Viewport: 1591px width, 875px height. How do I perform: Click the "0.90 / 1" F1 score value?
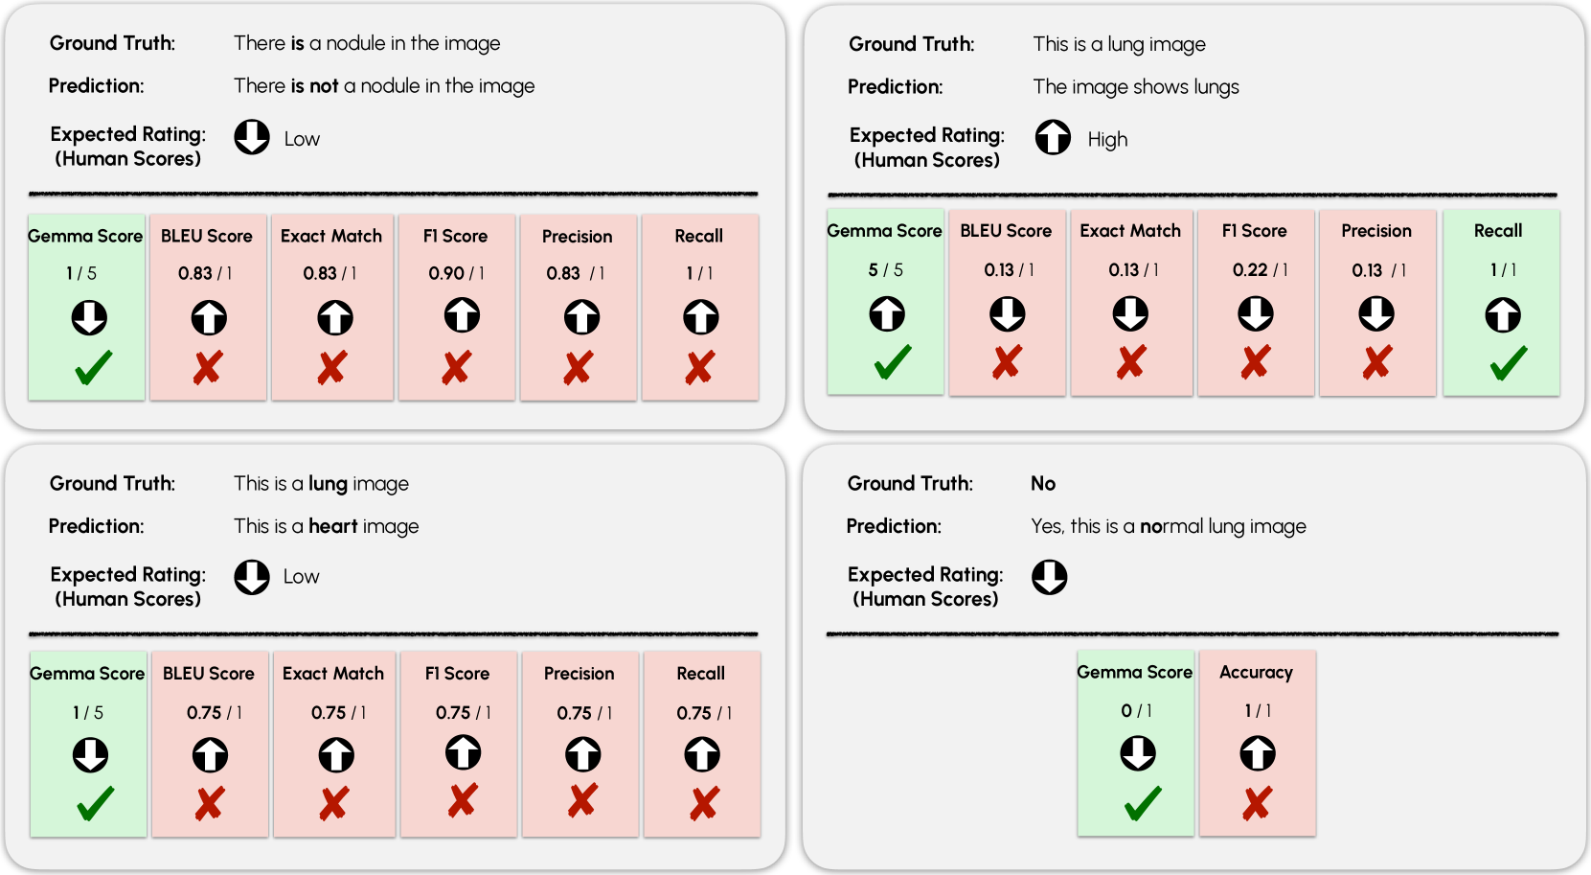coord(456,273)
